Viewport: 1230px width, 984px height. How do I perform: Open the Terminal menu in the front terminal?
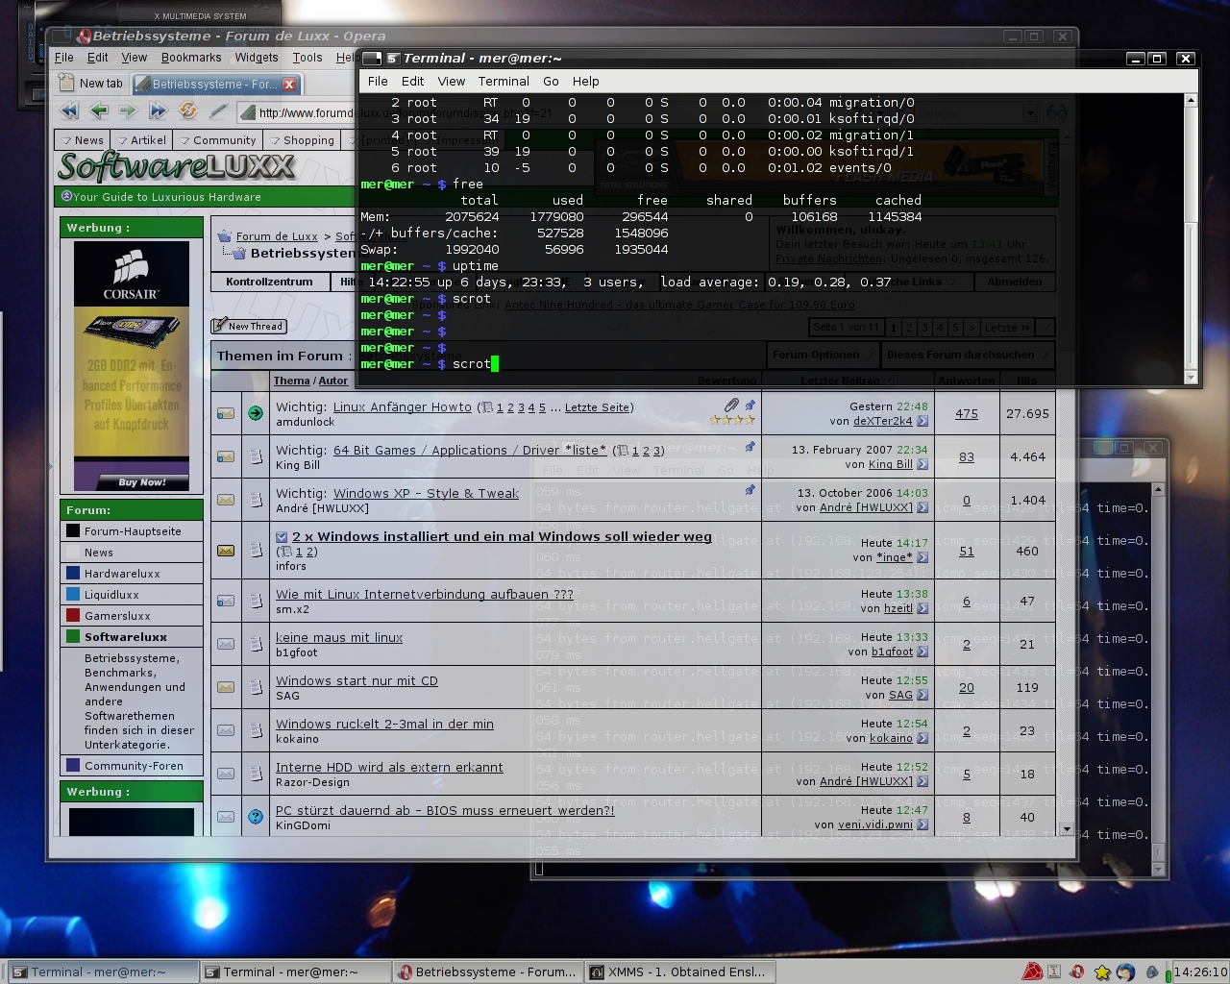[504, 82]
